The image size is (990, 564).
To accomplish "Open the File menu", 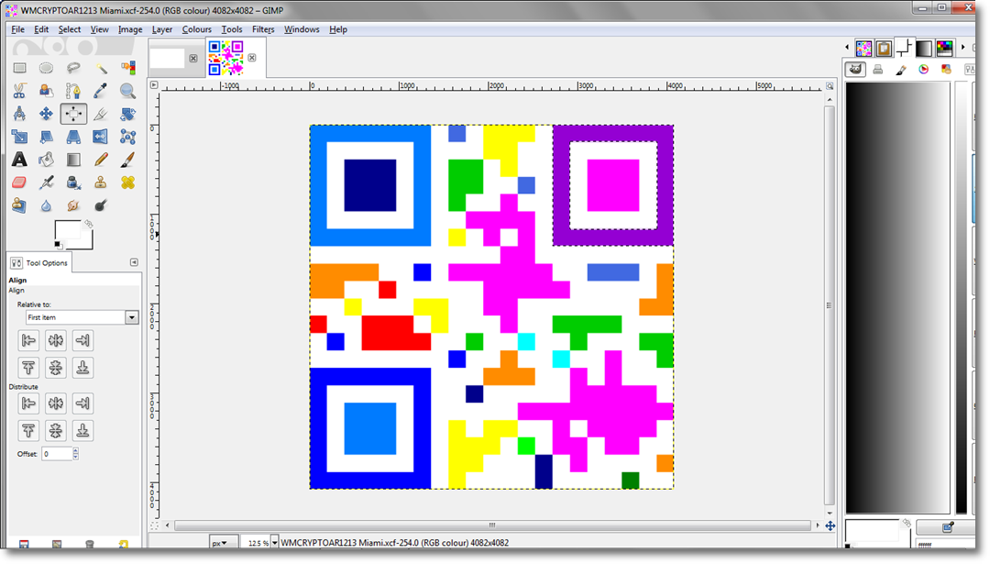I will click(17, 29).
